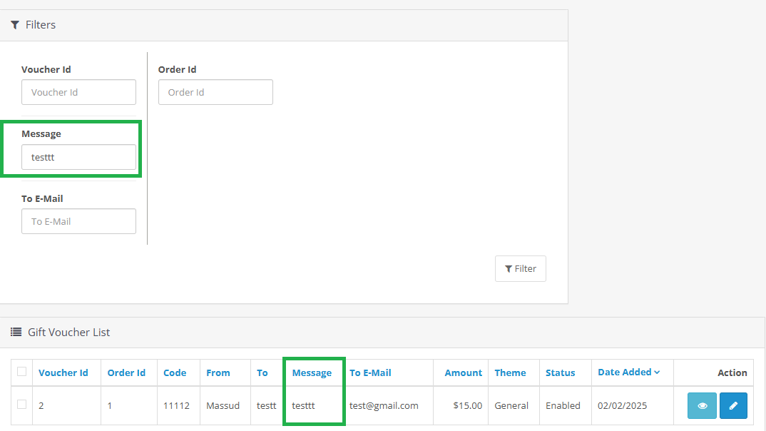
Task: Focus the Voucher Id input field
Action: click(78, 92)
